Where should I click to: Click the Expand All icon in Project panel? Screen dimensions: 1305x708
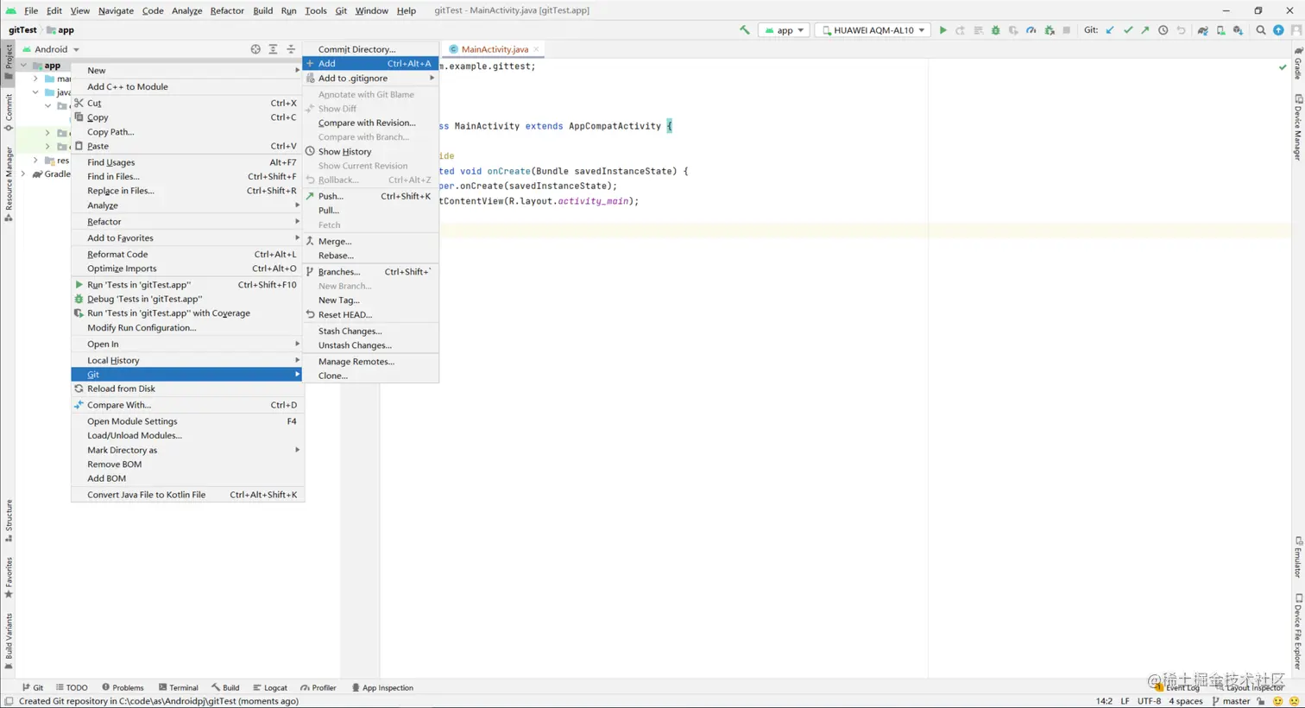pos(273,49)
